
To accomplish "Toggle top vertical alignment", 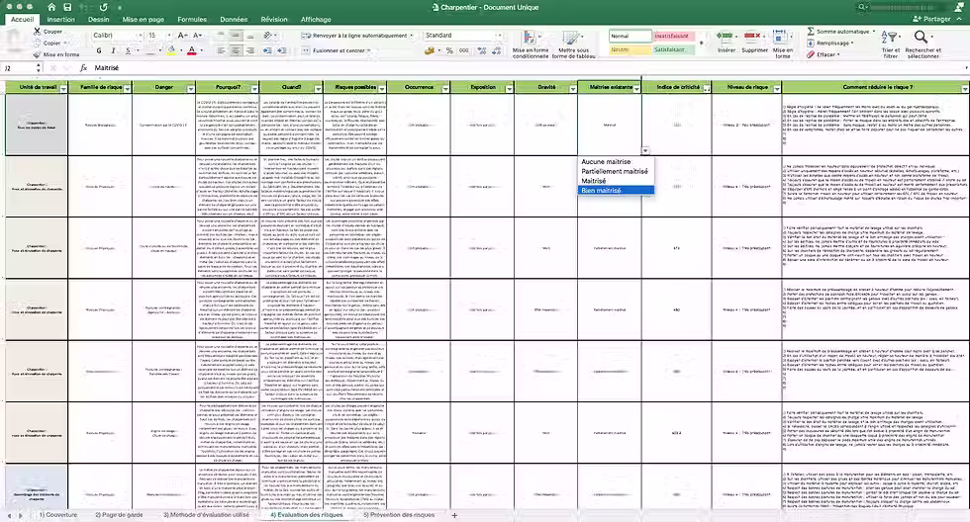I will click(x=221, y=36).
